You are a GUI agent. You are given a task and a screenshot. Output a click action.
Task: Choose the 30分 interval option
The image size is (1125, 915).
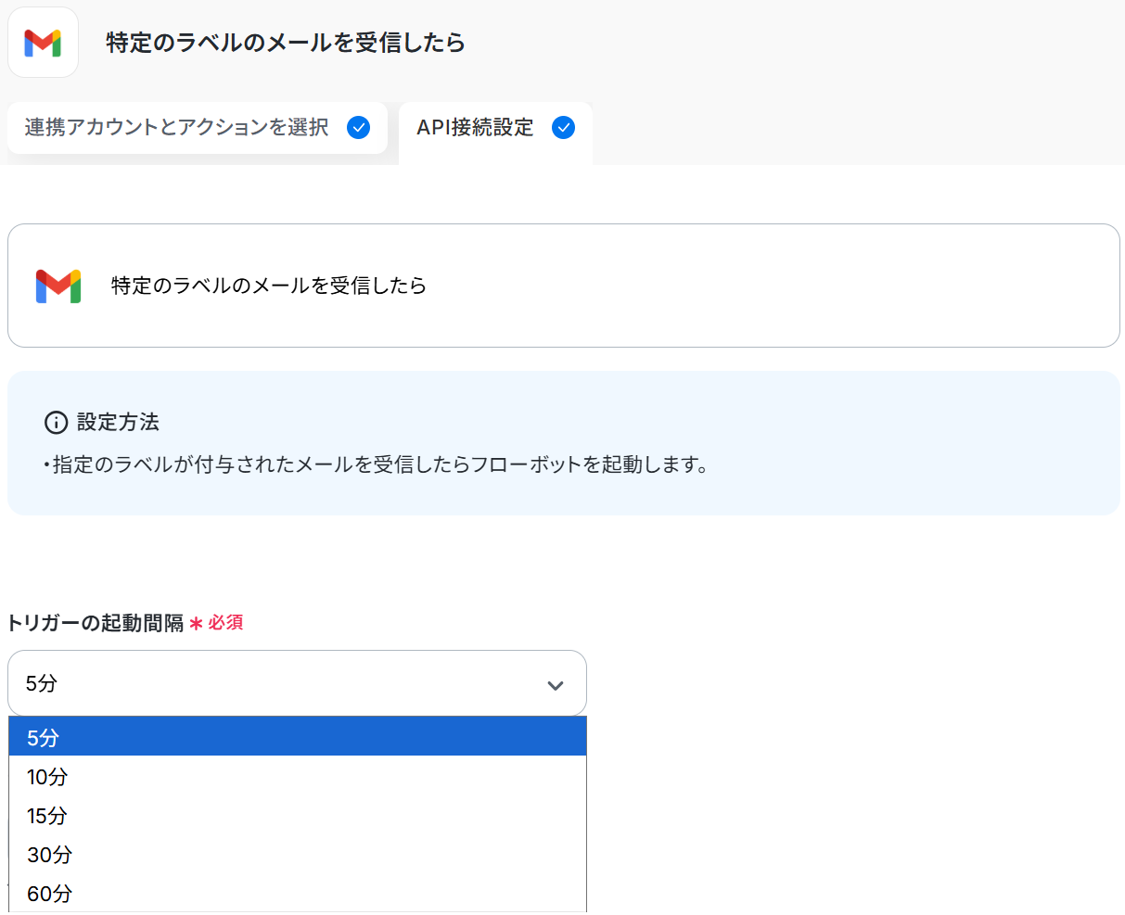297,855
